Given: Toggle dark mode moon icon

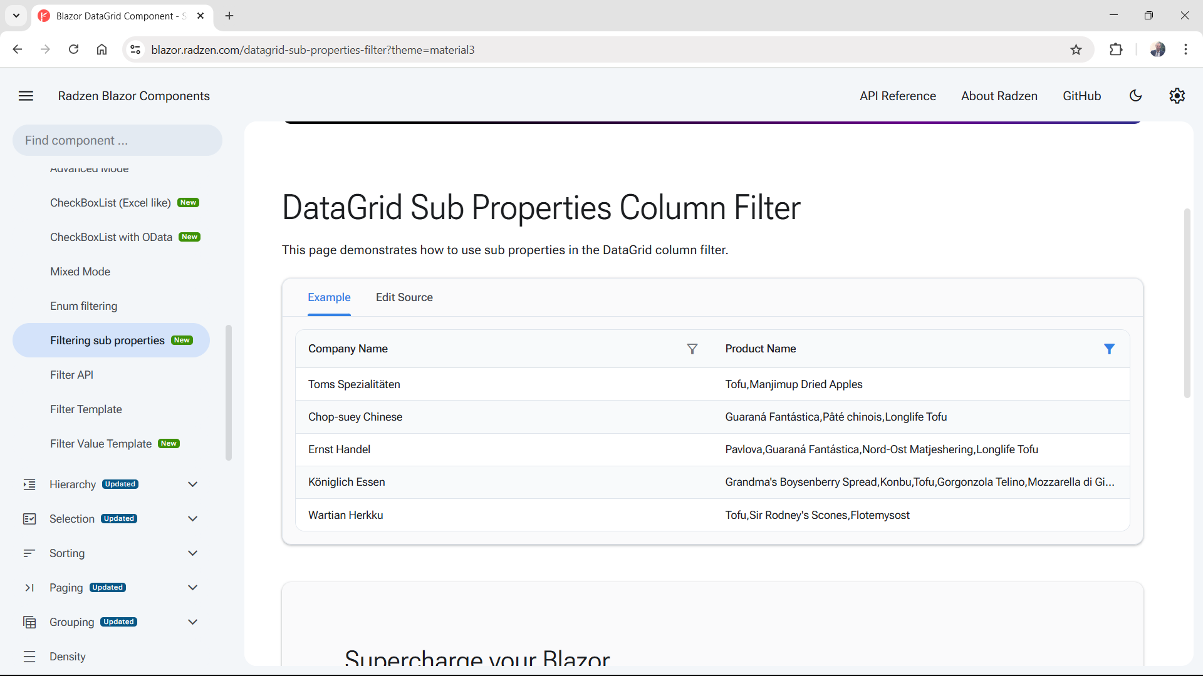Looking at the screenshot, I should coord(1135,96).
